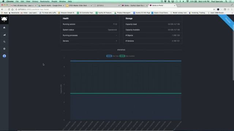
Task: Open the Home icon in the left sidebar
Action: click(4, 28)
